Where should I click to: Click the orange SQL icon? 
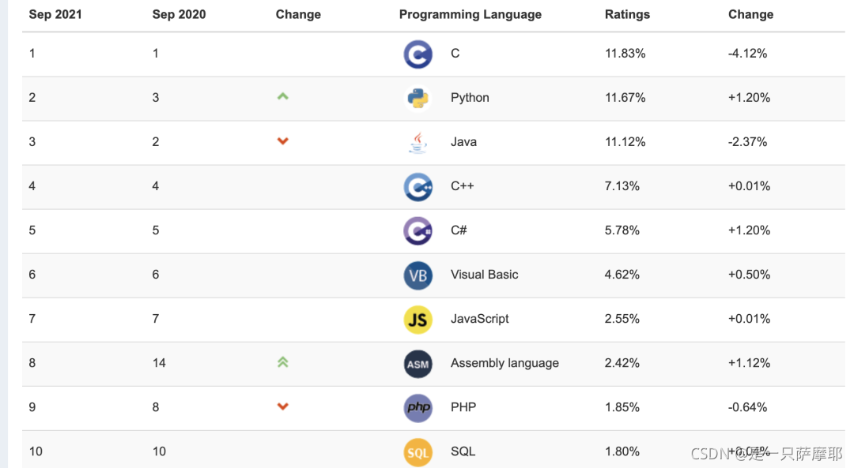click(x=418, y=452)
